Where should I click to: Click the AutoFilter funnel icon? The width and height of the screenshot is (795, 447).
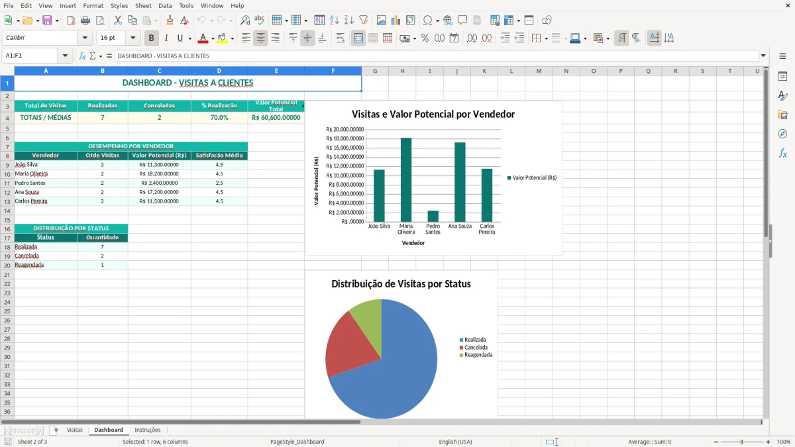[363, 21]
